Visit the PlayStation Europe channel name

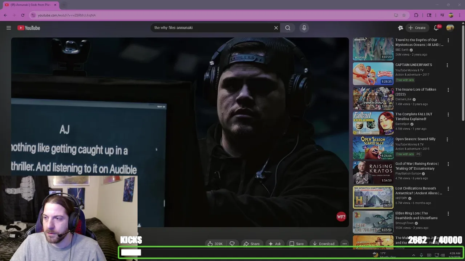tap(408, 174)
